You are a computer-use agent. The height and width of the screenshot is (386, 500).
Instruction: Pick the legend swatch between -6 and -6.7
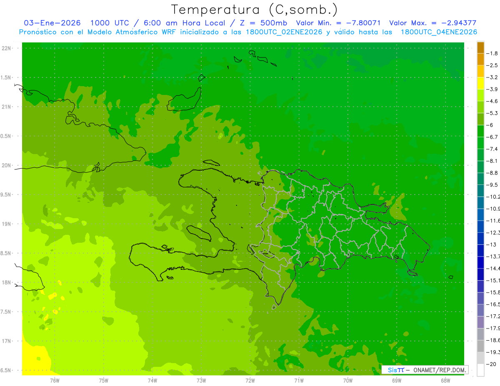click(480, 131)
